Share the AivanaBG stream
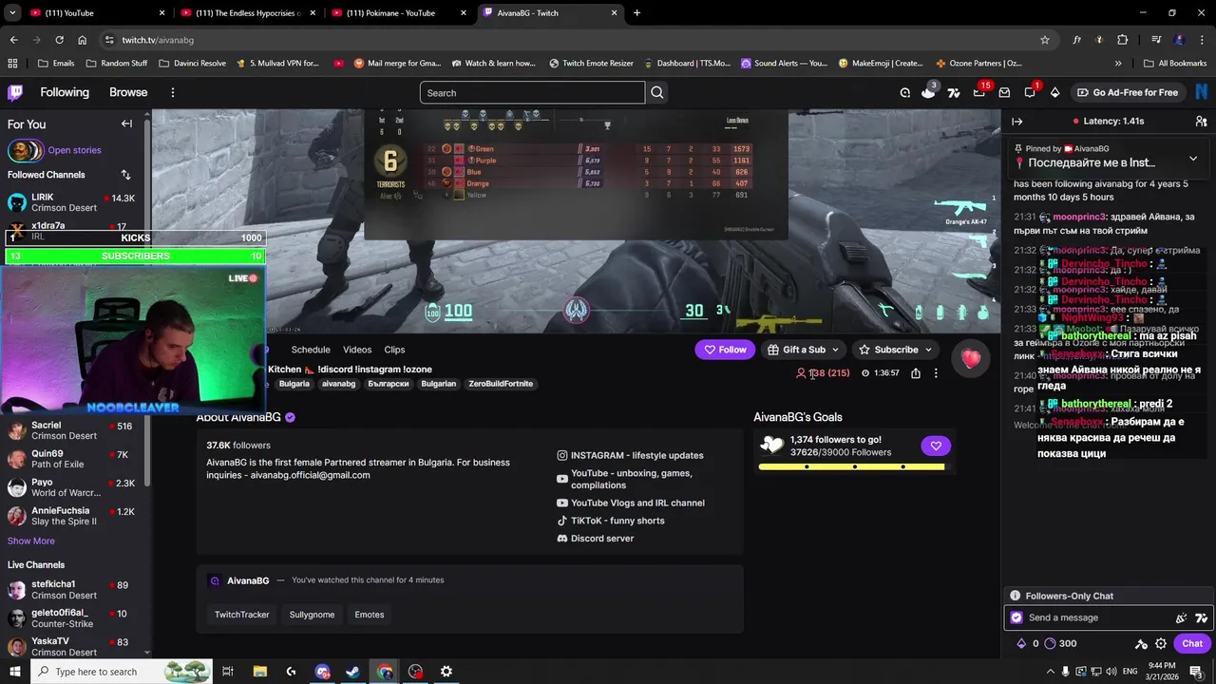Screen dimensions: 1216x684 pyautogui.click(x=916, y=373)
